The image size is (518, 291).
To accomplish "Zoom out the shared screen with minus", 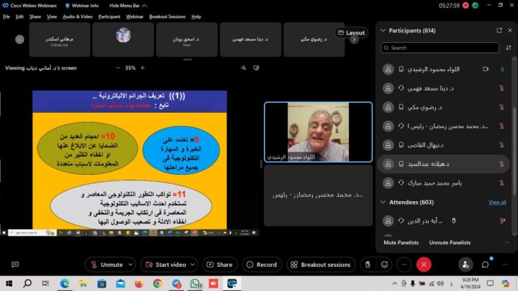I will 118,68.
